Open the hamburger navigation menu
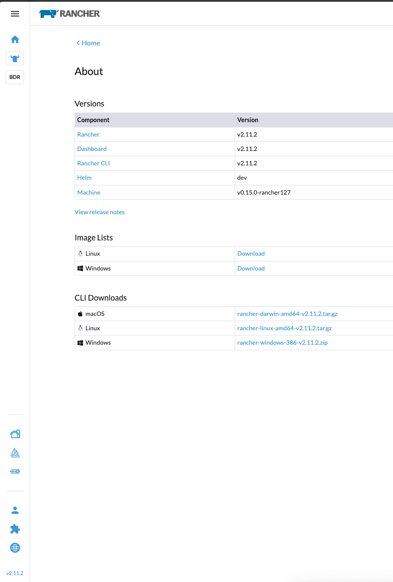Image resolution: width=393 pixels, height=582 pixels. point(15,14)
